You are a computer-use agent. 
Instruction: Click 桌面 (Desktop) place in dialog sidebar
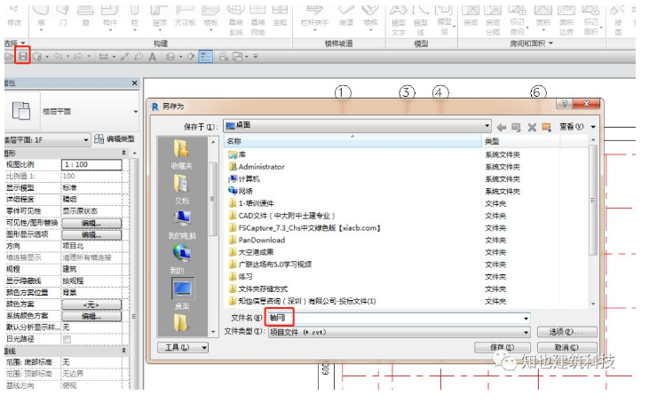tap(181, 294)
